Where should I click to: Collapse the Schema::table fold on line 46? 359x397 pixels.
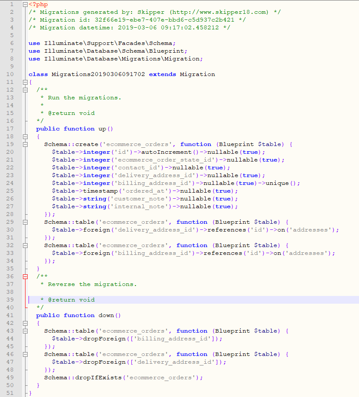click(25, 354)
